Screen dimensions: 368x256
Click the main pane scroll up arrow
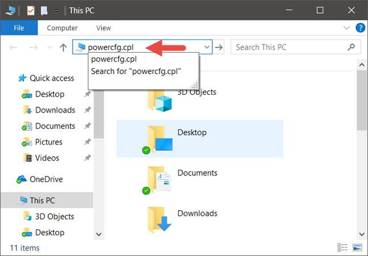pos(362,65)
